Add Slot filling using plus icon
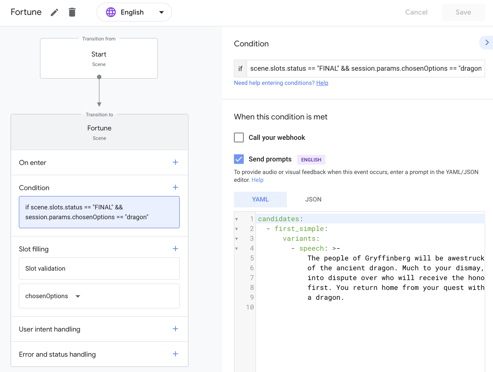Viewport: 493px width, 372px height. point(175,249)
